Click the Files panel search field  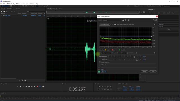[x=36, y=11]
